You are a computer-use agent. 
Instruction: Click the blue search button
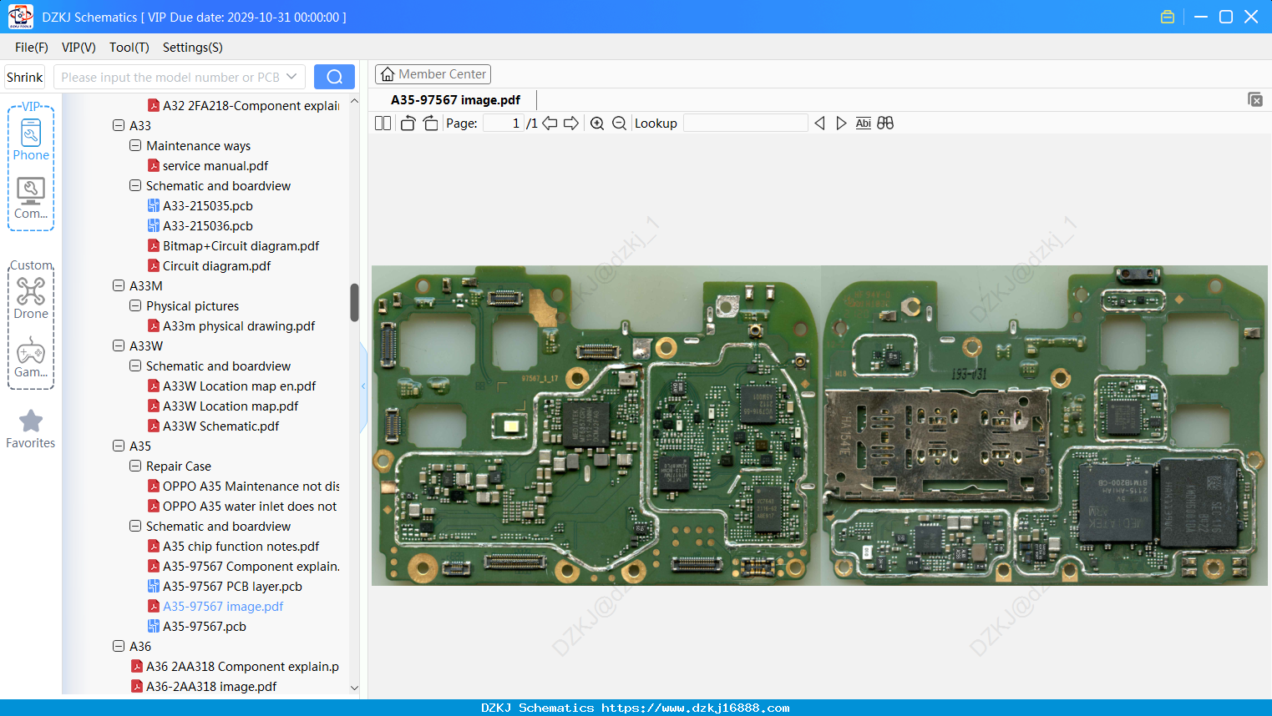point(334,77)
